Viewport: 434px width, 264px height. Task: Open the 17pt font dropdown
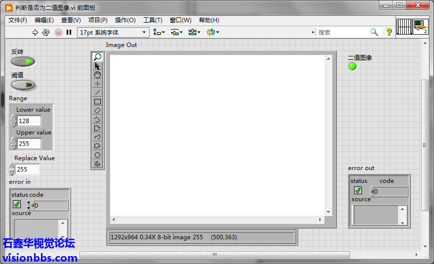pos(113,33)
